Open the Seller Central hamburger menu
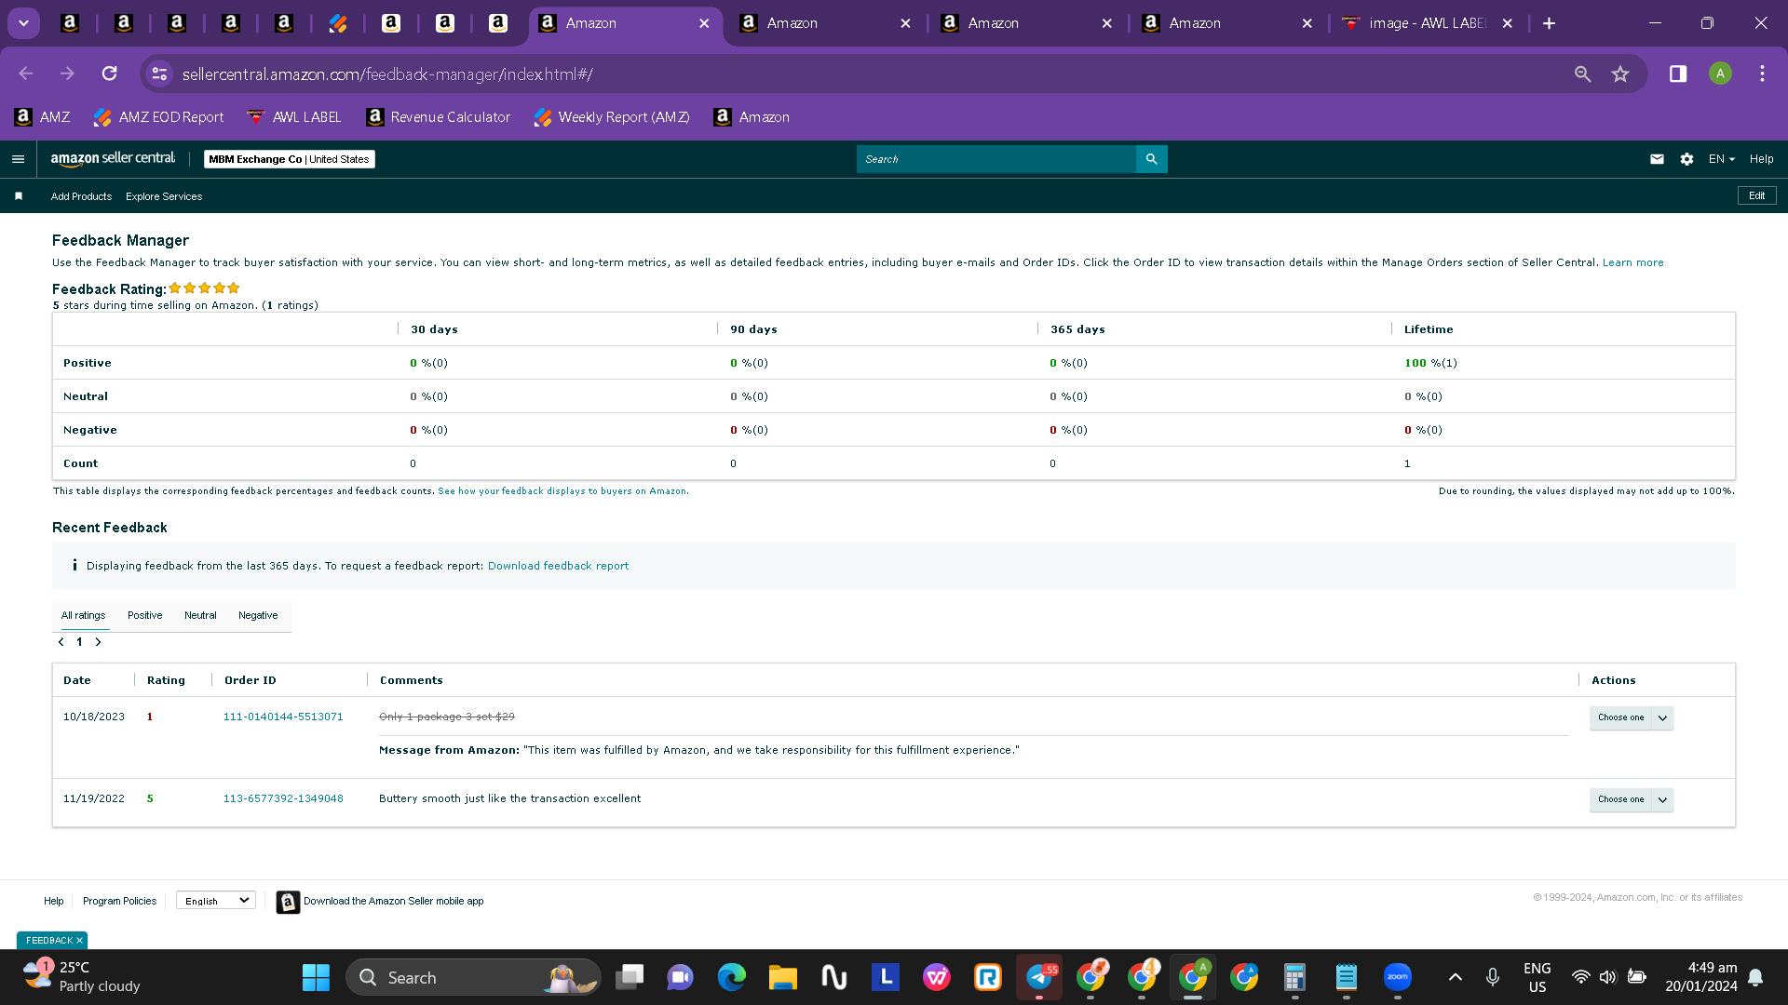The width and height of the screenshot is (1788, 1005). (x=18, y=159)
